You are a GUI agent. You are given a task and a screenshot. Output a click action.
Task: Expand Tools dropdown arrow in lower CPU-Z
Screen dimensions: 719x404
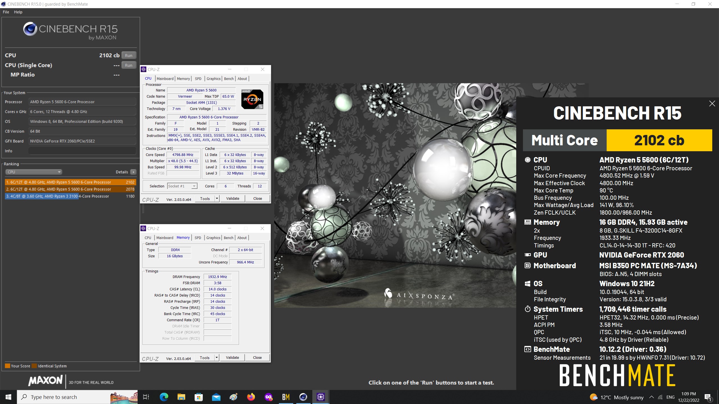pyautogui.click(x=217, y=357)
